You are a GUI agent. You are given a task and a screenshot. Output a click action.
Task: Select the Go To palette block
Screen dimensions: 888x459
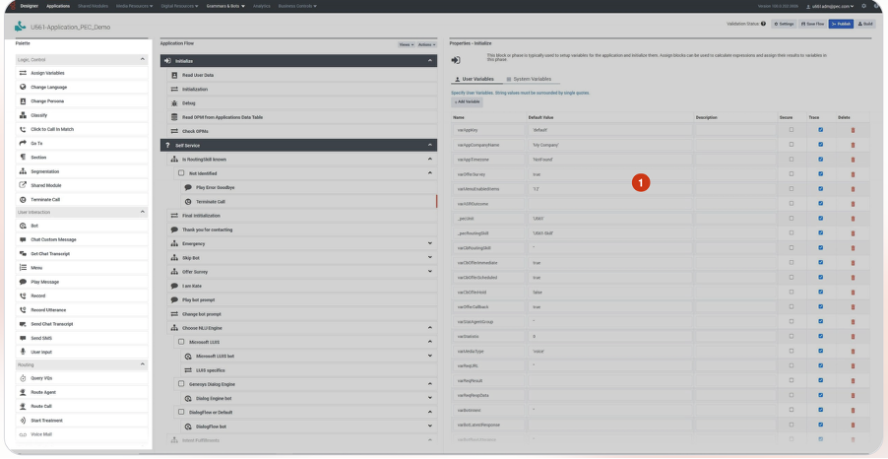tap(82, 144)
